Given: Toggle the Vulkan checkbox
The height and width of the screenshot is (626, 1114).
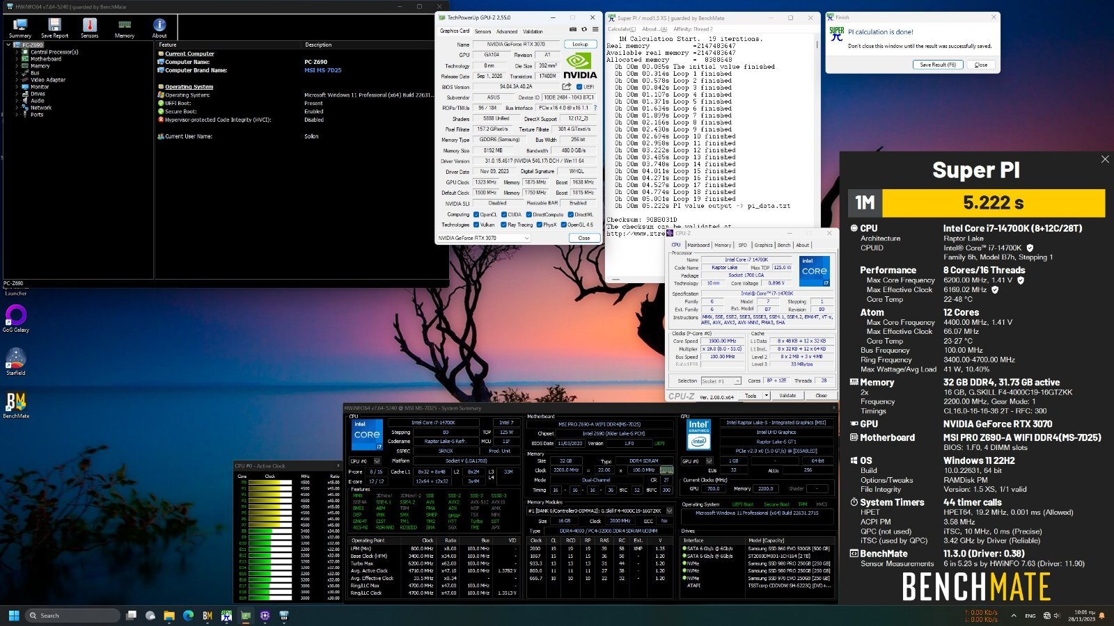Looking at the screenshot, I should pos(476,225).
